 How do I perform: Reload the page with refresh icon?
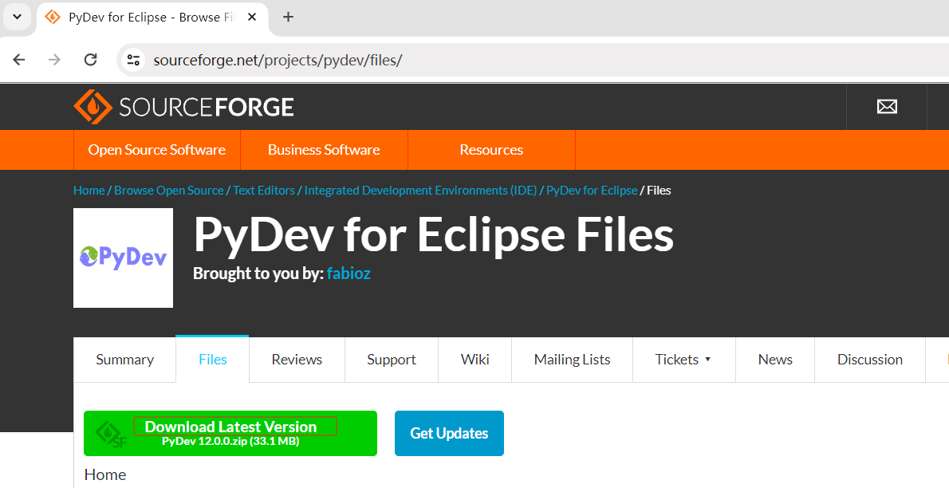pos(91,60)
